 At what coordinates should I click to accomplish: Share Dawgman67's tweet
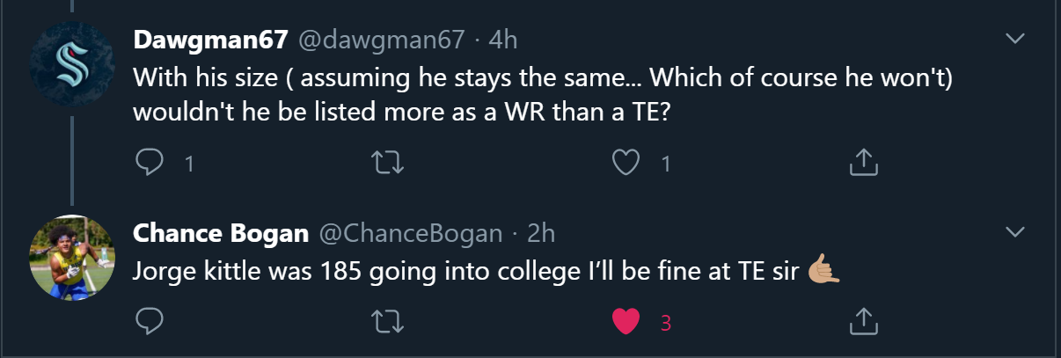pyautogui.click(x=863, y=163)
